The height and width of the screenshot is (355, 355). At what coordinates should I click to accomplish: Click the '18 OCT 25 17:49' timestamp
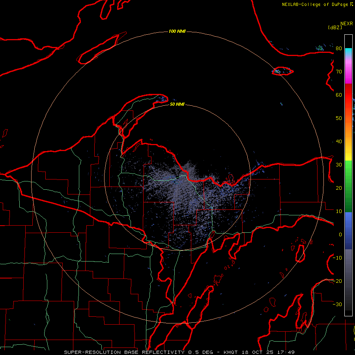(x=267, y=352)
